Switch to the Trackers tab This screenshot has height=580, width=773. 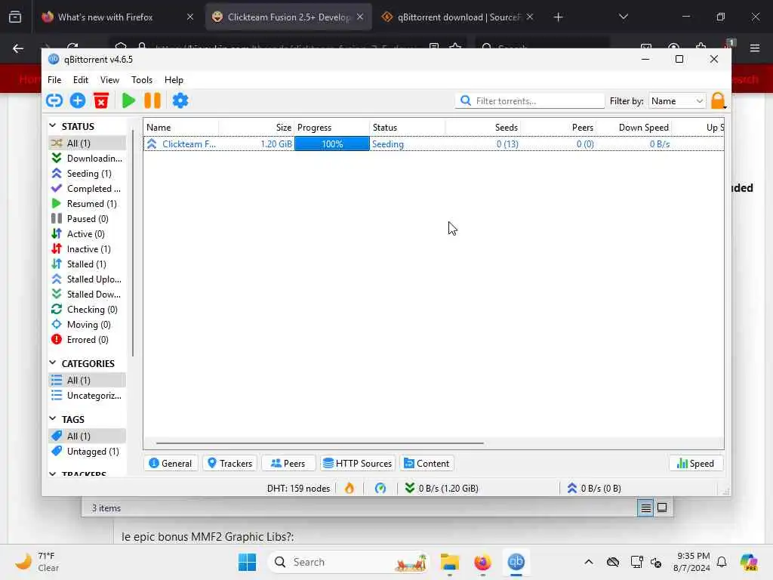click(x=230, y=464)
